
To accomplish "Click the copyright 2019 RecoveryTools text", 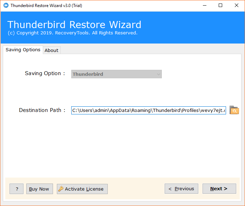I will 73,33.
